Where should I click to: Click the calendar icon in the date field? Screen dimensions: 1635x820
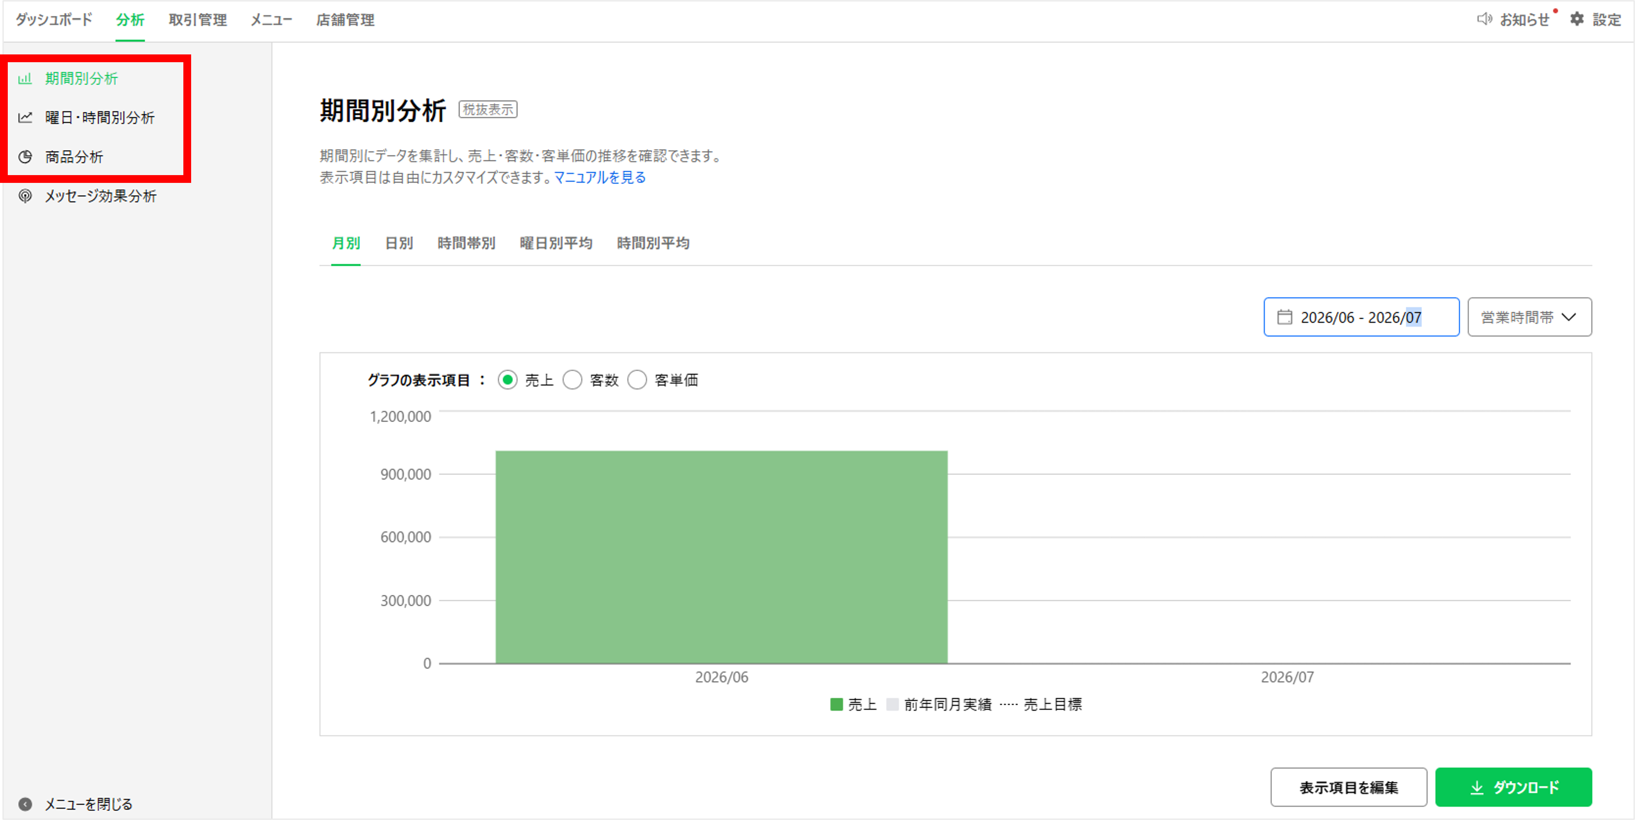[1284, 317]
